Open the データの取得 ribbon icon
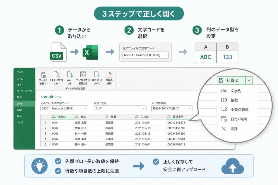Screen dimensions: 278x185 tap(43, 75)
